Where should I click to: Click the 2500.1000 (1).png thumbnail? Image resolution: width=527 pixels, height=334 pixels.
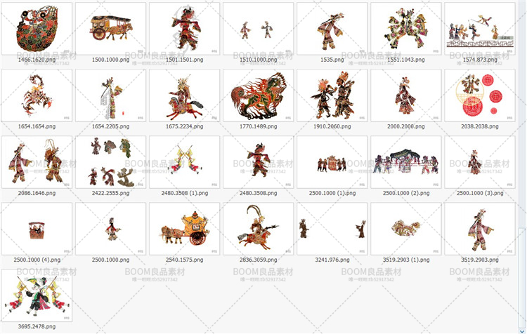coord(332,162)
